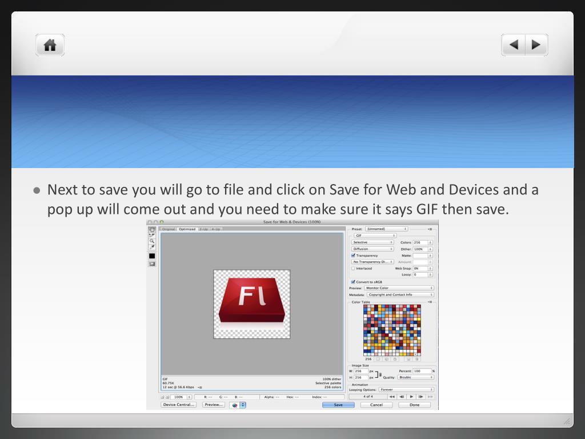
Task: Click the delete color trash icon
Action: point(417,359)
